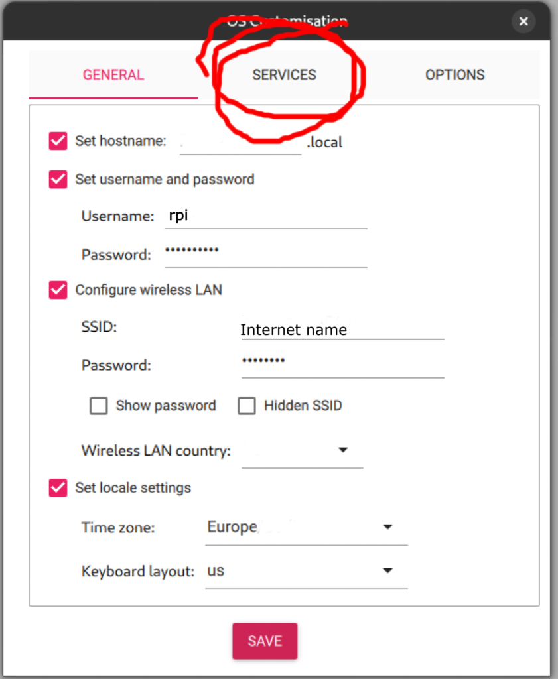Screen dimensions: 558x679
Task: Open the Services tab
Action: click(284, 75)
